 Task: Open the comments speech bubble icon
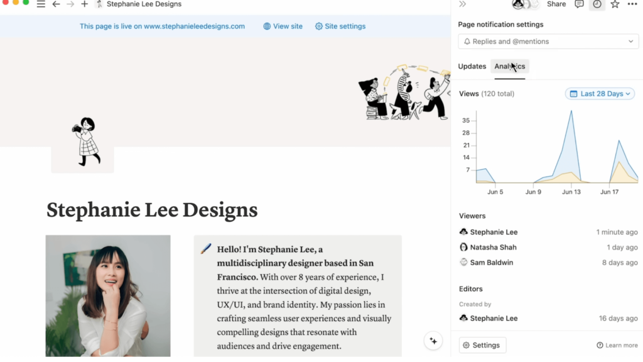pos(579,4)
